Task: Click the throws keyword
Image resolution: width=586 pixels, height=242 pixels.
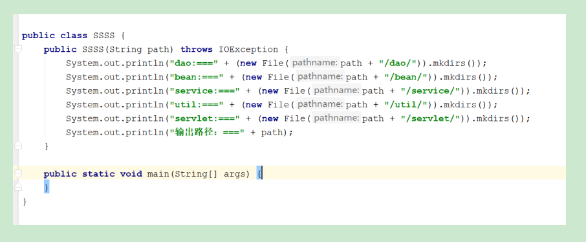Action: click(x=197, y=49)
